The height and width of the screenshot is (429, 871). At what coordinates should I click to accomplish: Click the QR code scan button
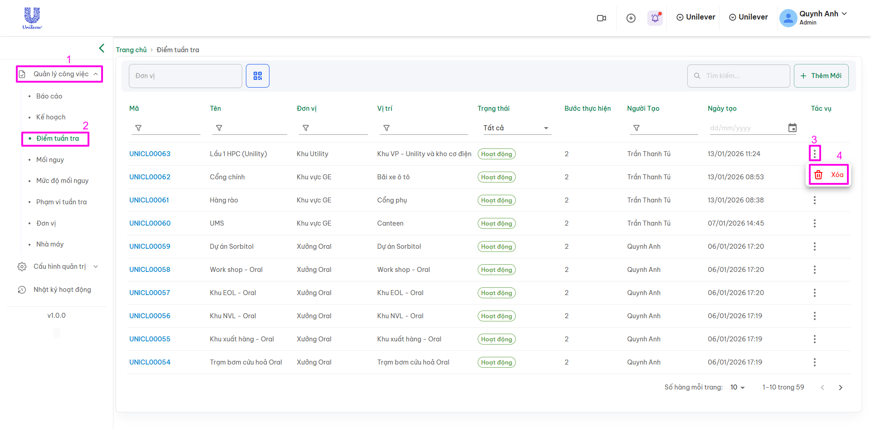coord(258,76)
